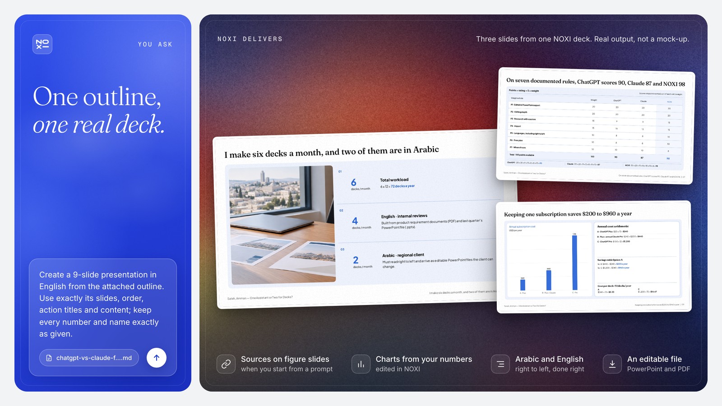Image resolution: width=722 pixels, height=406 pixels.
Task: Click the tallest blue bar in the chart slide
Action: 574,263
